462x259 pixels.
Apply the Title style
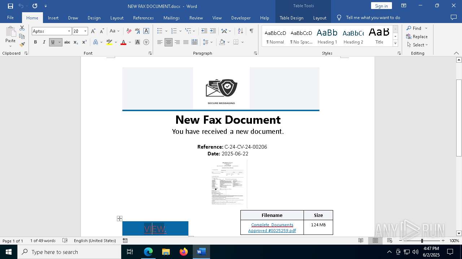pos(379,36)
